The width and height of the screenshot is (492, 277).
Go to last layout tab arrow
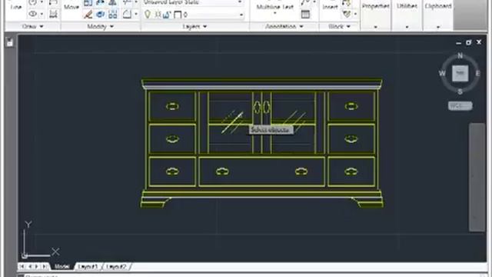45,267
